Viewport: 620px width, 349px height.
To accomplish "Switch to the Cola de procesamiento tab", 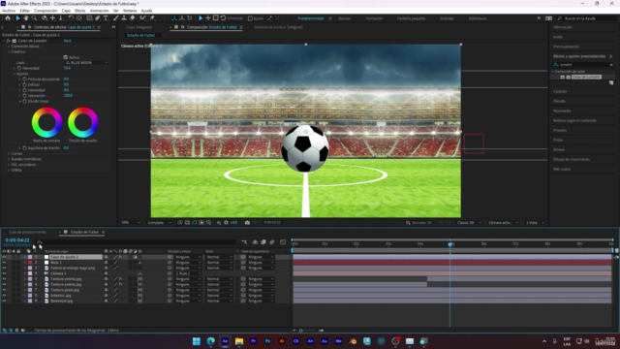I will [x=28, y=233].
